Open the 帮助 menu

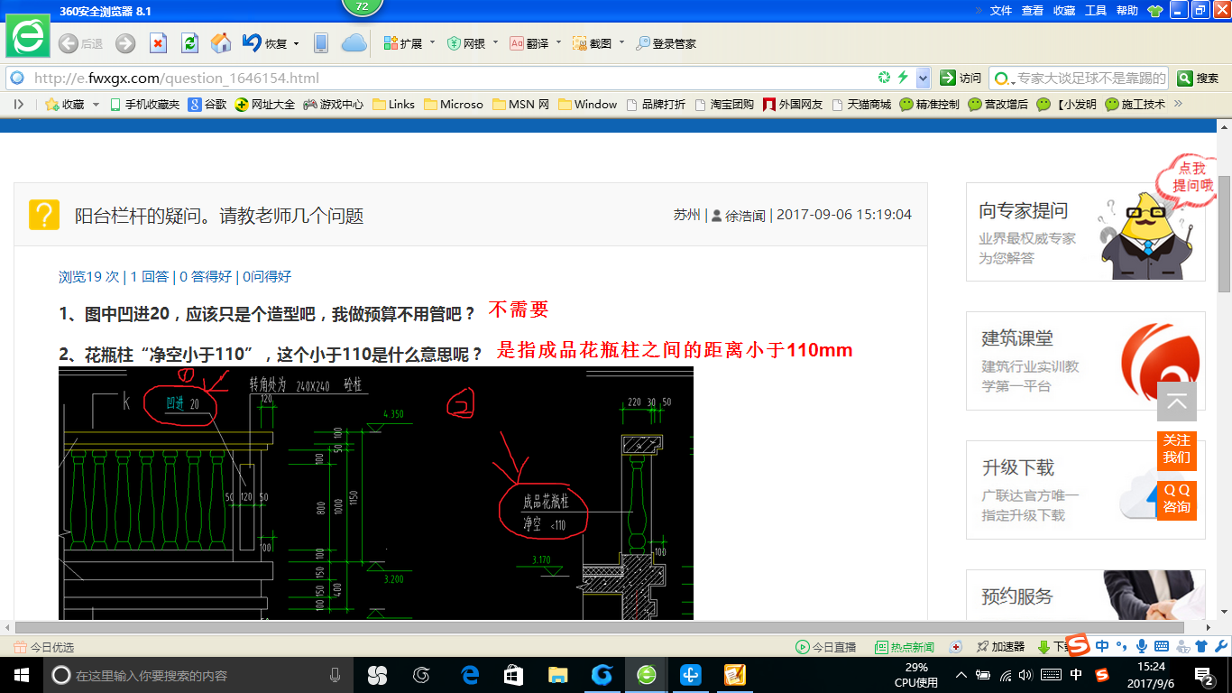[1127, 11]
